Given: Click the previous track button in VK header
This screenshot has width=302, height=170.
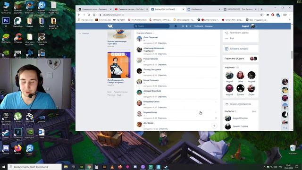Looking at the screenshot, I should [x=183, y=26].
